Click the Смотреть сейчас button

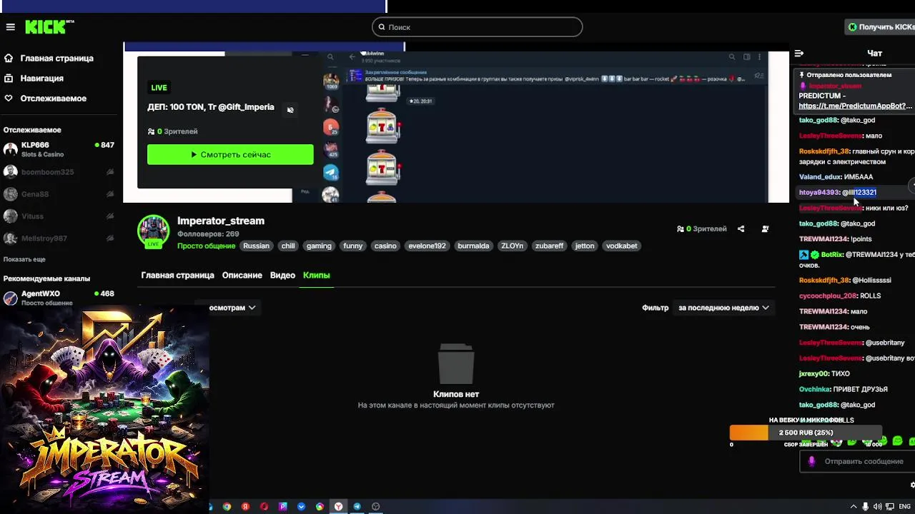pyautogui.click(x=230, y=154)
